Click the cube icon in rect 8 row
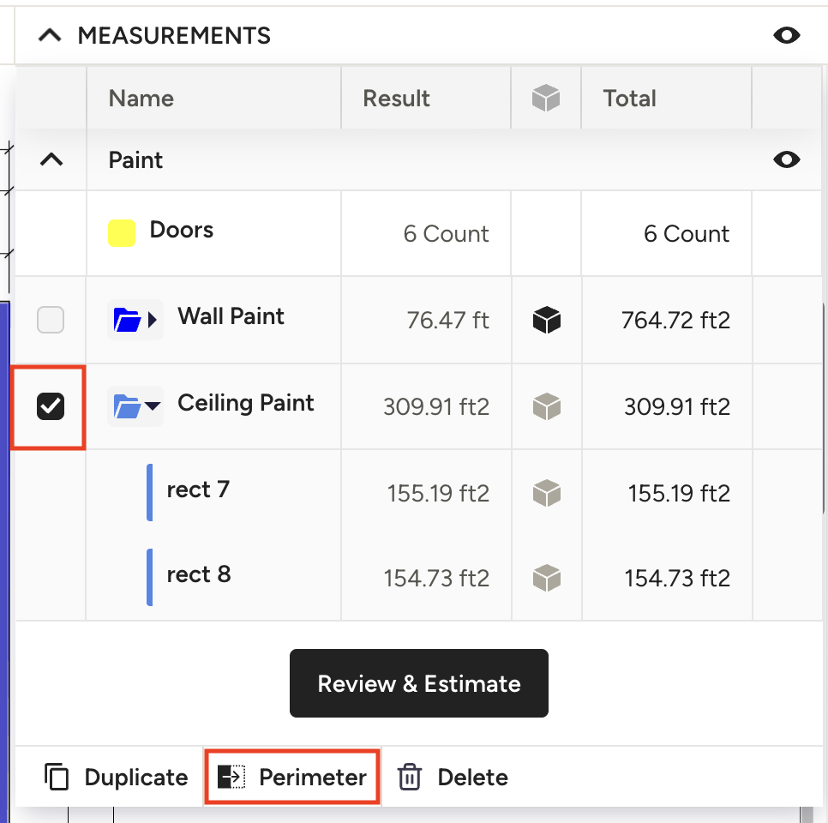 547,578
